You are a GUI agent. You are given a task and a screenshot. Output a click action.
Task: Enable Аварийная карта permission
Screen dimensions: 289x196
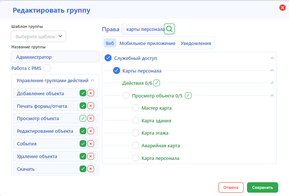click(135, 145)
